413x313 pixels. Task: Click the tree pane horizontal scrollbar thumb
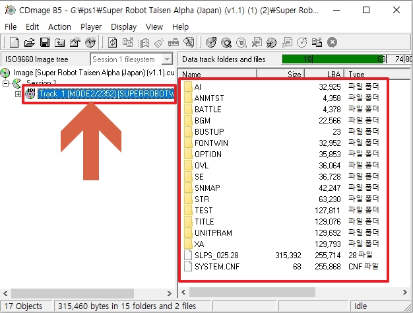pos(73,293)
